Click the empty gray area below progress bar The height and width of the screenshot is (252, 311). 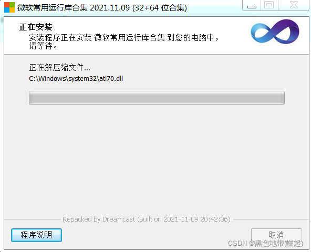pos(157,159)
